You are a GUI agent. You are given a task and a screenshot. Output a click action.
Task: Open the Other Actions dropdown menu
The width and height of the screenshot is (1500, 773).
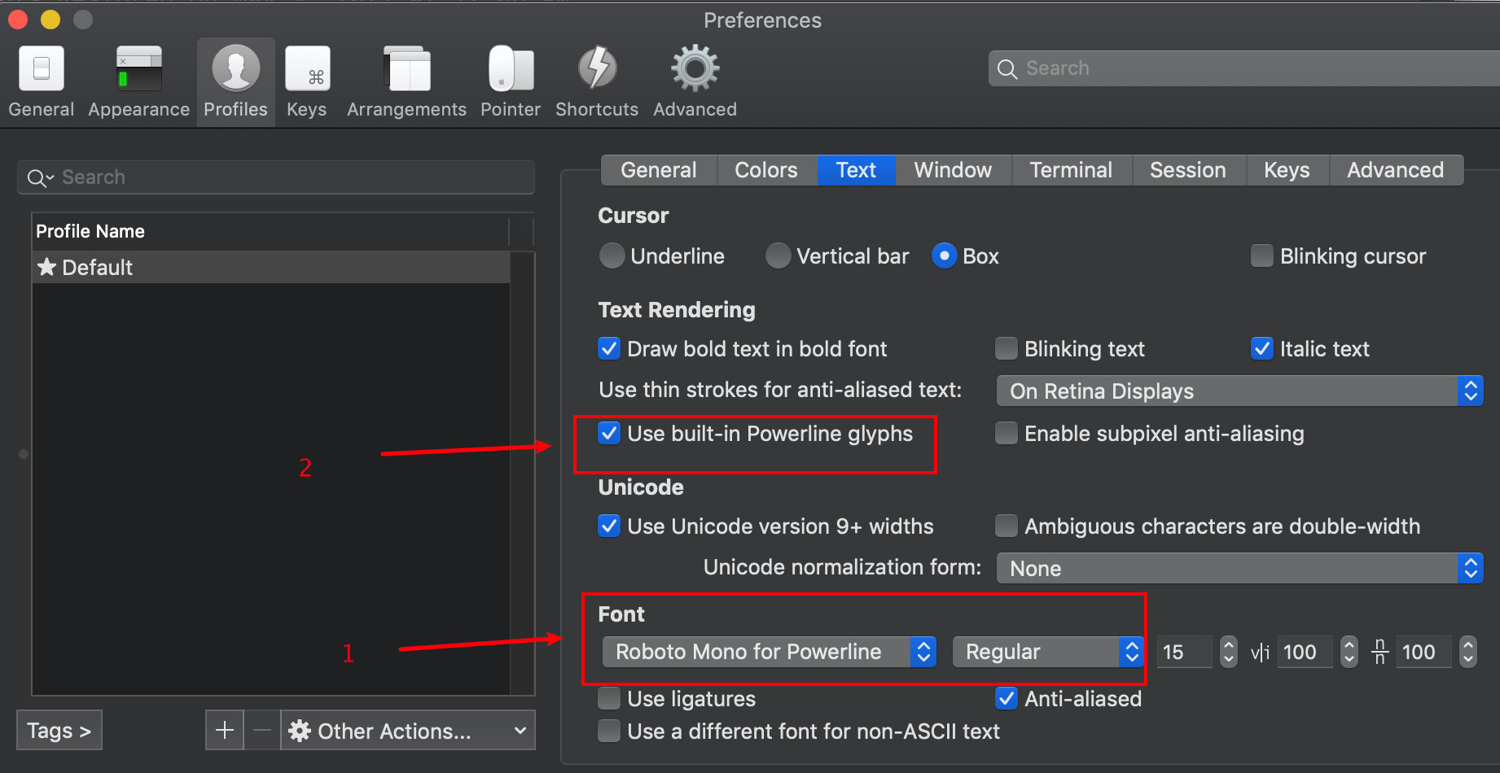pyautogui.click(x=408, y=731)
